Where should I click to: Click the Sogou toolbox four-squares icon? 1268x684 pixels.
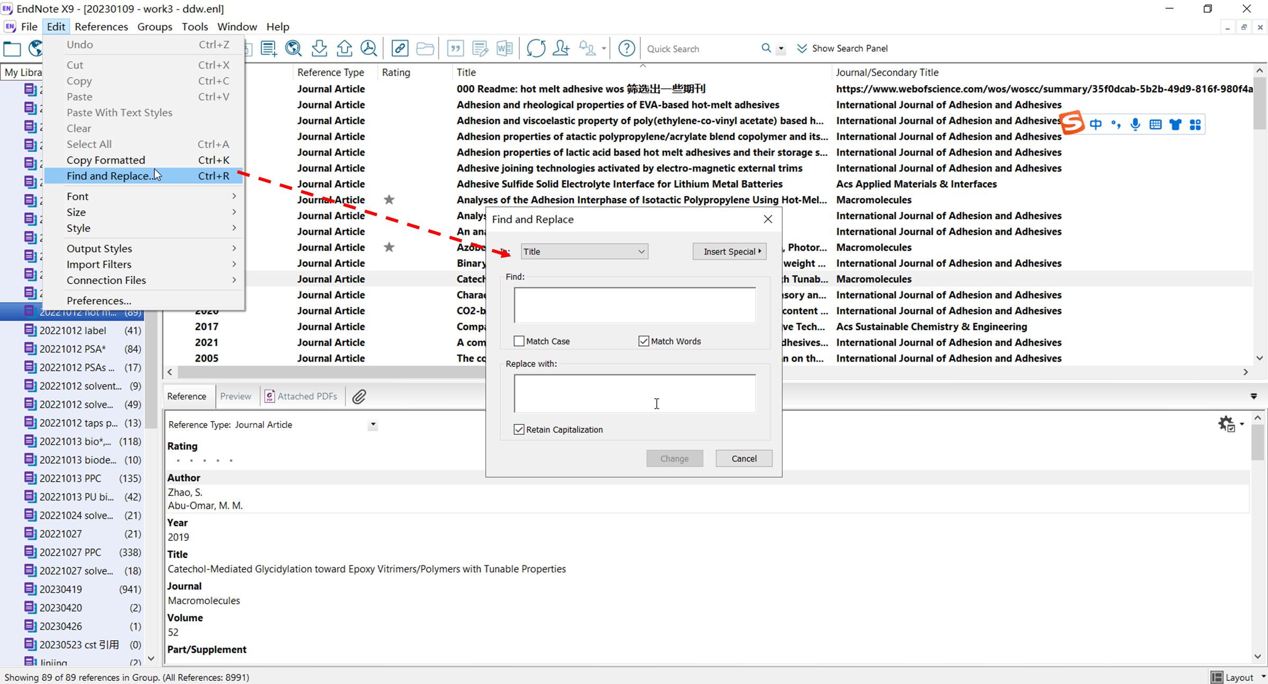[1195, 125]
